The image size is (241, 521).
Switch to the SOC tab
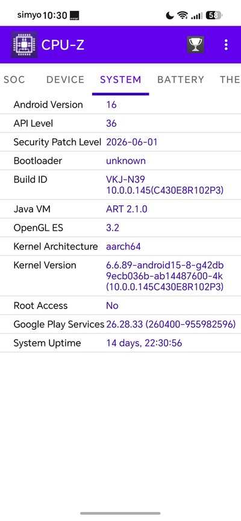coord(14,80)
